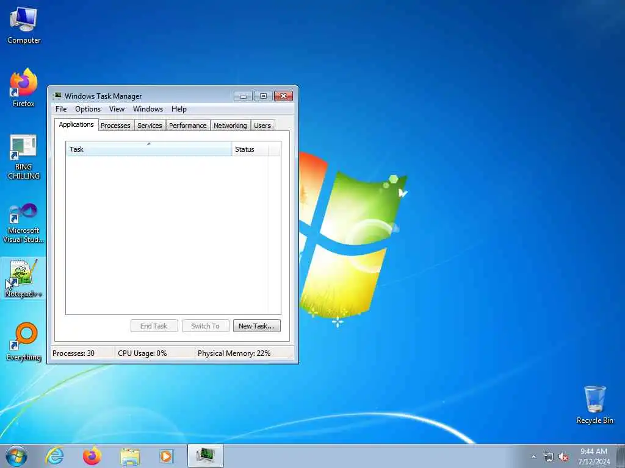Sort by the Status column header
The image size is (625, 468).
[x=250, y=149]
